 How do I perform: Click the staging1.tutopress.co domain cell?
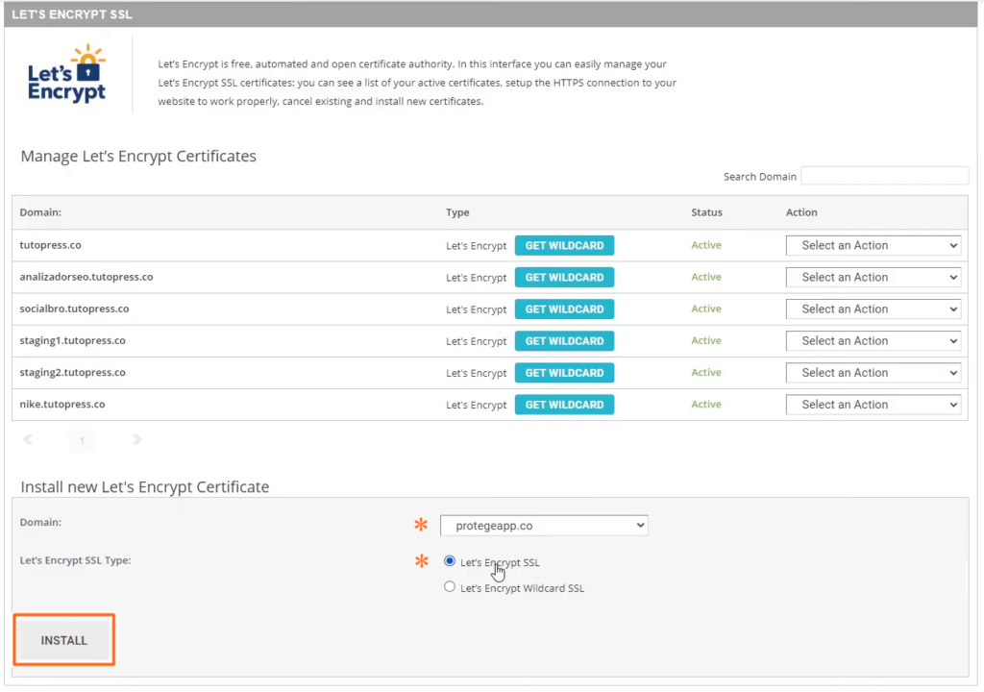[x=72, y=340]
